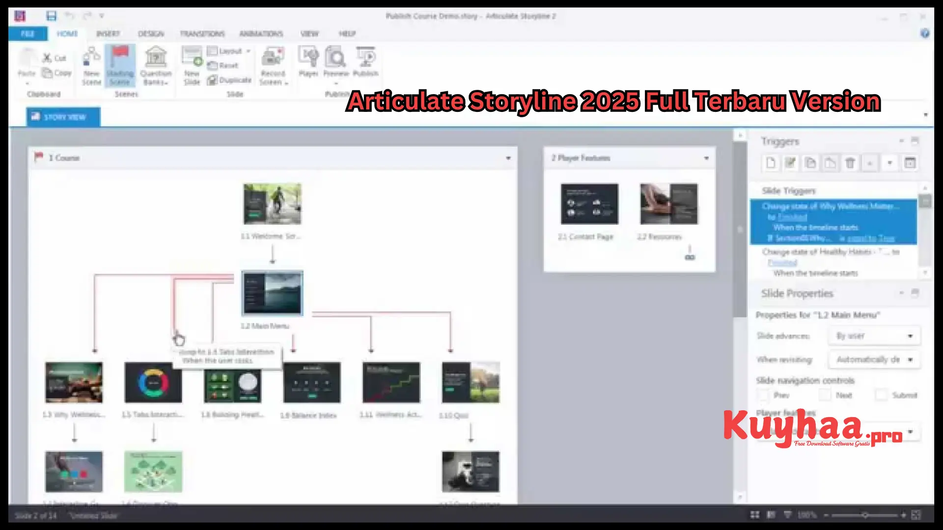Click the zoom slider handle in status bar
Screen dimensions: 943x530
(x=865, y=515)
